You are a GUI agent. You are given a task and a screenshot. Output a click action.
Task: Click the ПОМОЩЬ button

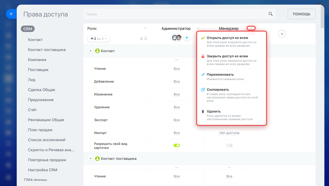click(301, 14)
